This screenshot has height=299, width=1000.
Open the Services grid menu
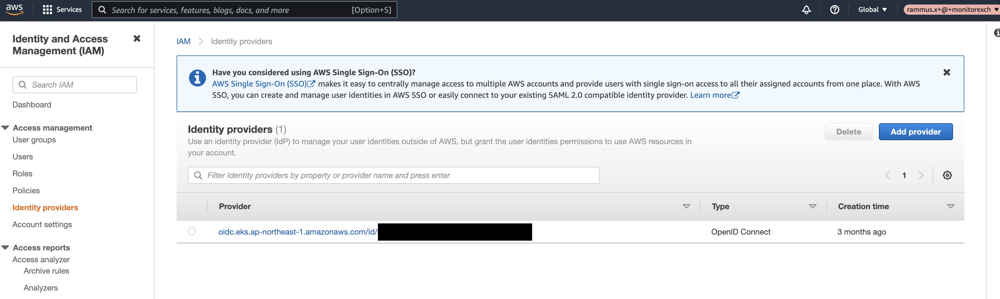tap(62, 10)
